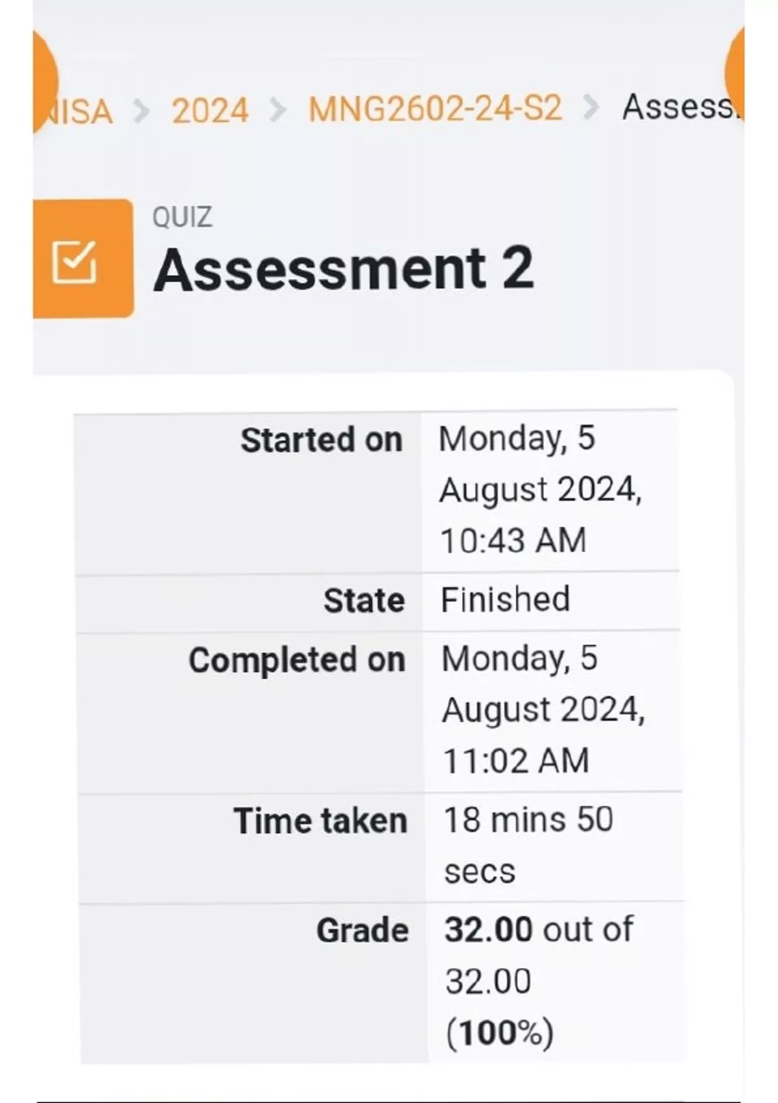
Task: Click the chevron right before the Assess breadcrumb
Action: [591, 108]
